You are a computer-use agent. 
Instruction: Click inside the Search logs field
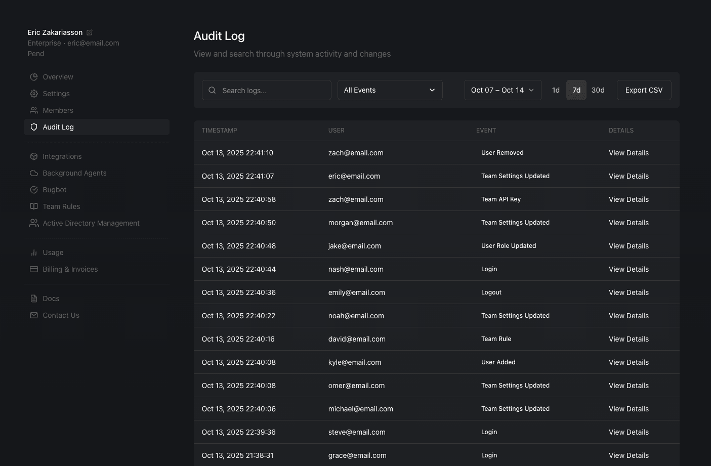pyautogui.click(x=267, y=90)
